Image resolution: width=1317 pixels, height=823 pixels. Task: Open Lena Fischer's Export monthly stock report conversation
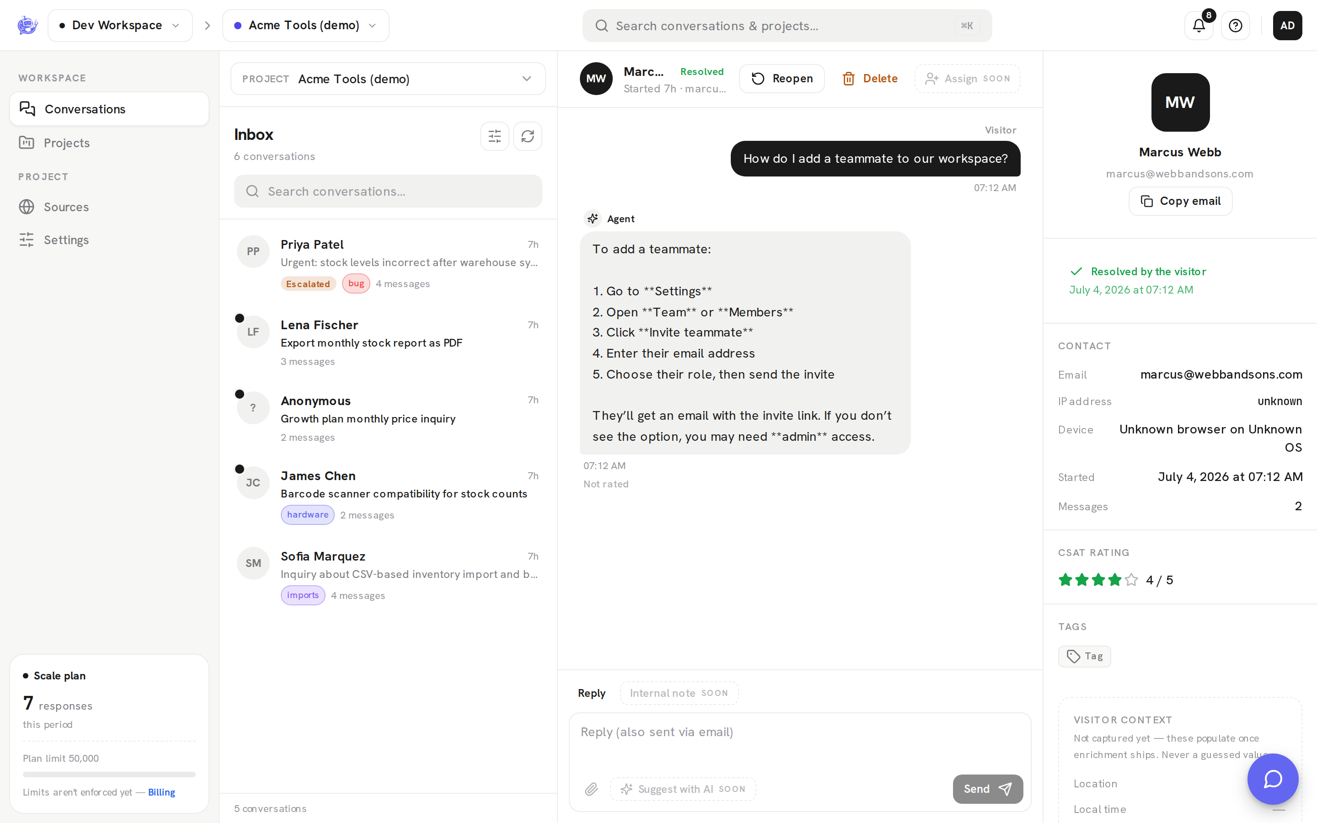[x=388, y=342]
